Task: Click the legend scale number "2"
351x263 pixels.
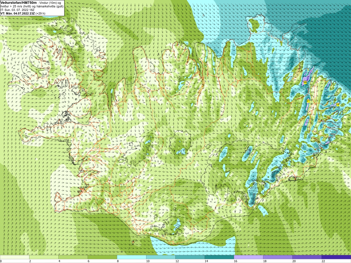Action: click(30, 261)
